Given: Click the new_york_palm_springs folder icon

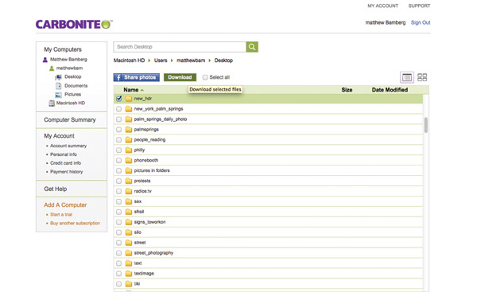Looking at the screenshot, I should point(129,109).
